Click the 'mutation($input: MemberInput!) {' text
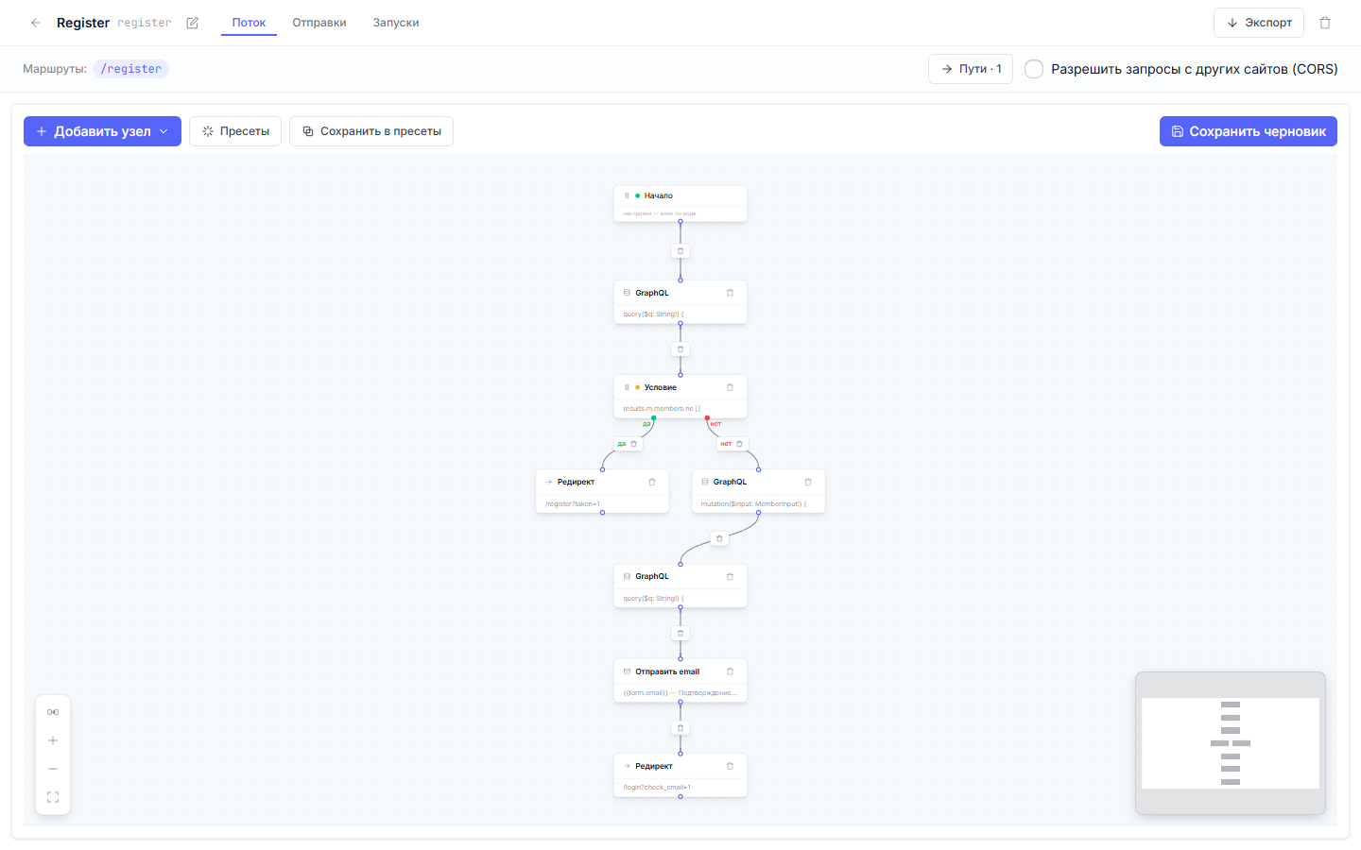The height and width of the screenshot is (850, 1361). click(x=753, y=503)
